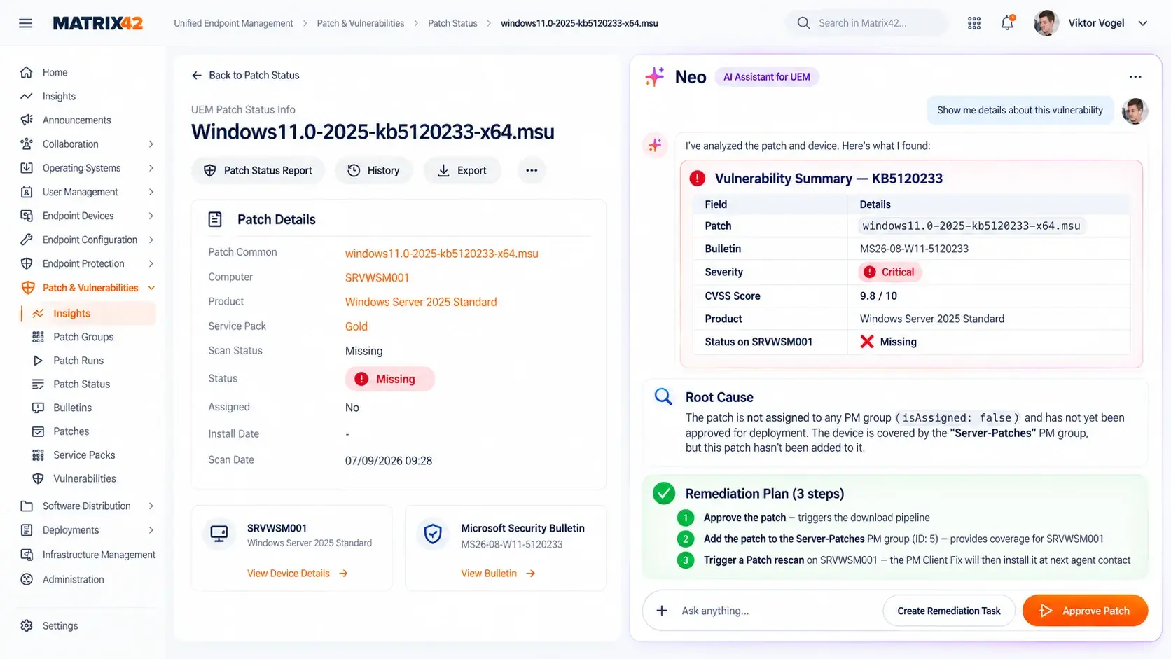Click Create Remediation Task button

point(949,611)
